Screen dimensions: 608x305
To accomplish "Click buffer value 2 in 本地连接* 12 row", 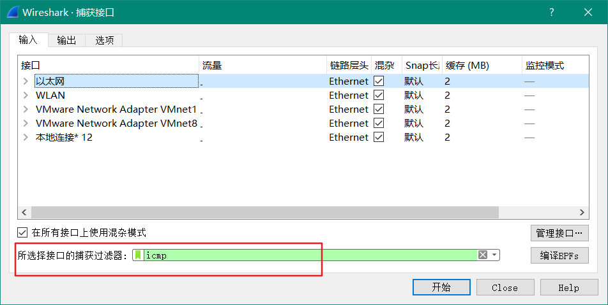I will click(448, 138).
